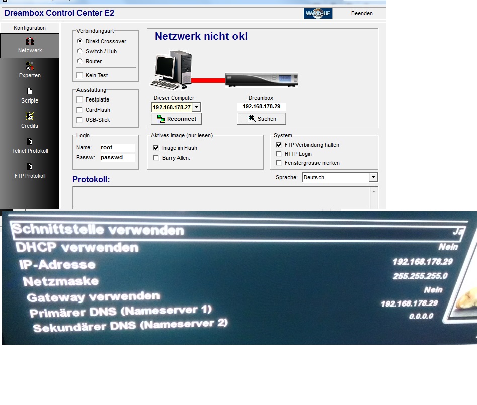Image resolution: width=477 pixels, height=405 pixels.
Task: Edit the Dreambox IP address field
Action: pyautogui.click(x=261, y=106)
